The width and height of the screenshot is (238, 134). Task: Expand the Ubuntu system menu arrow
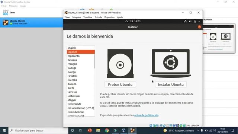(199, 21)
